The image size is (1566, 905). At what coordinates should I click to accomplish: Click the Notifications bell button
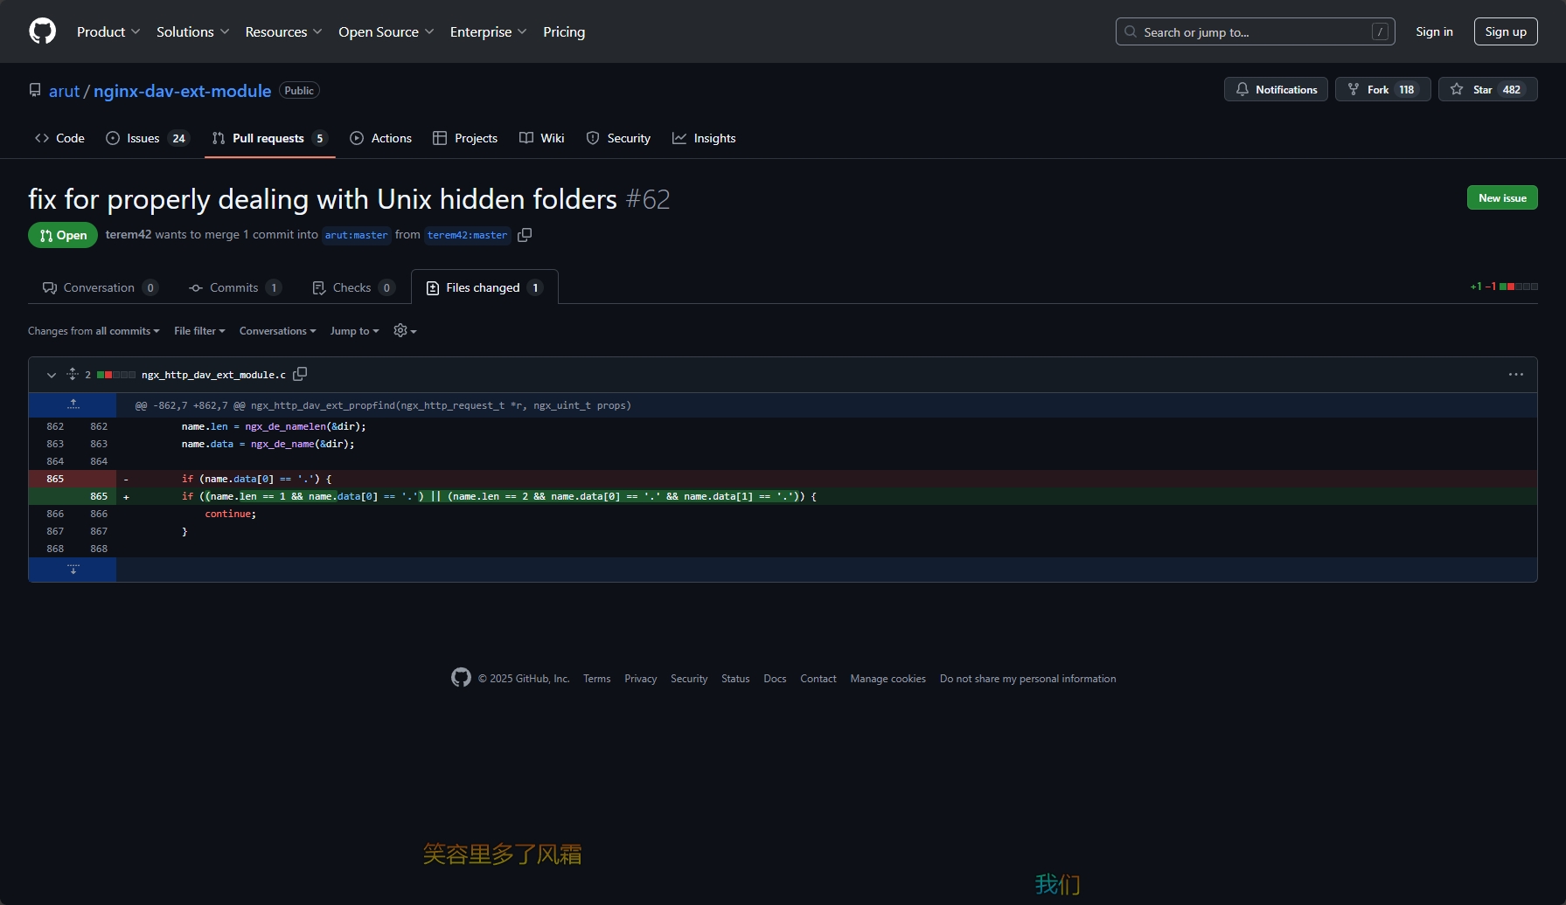pyautogui.click(x=1276, y=90)
